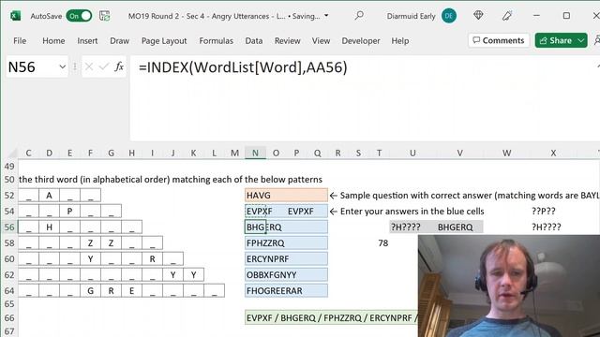This screenshot has height=337, width=600.
Task: Click the Share button
Action: tap(555, 40)
